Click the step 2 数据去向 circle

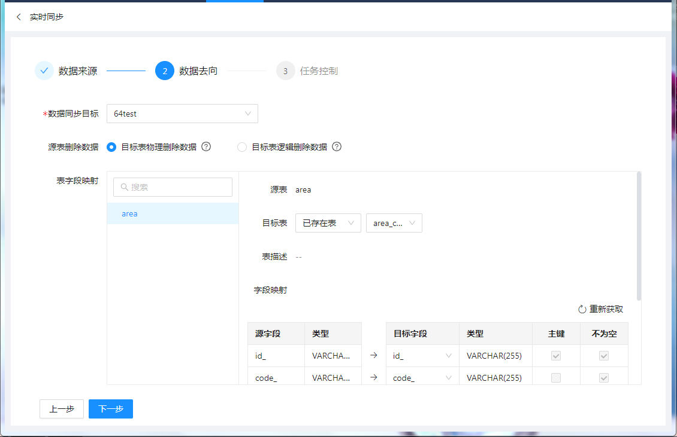tap(165, 71)
